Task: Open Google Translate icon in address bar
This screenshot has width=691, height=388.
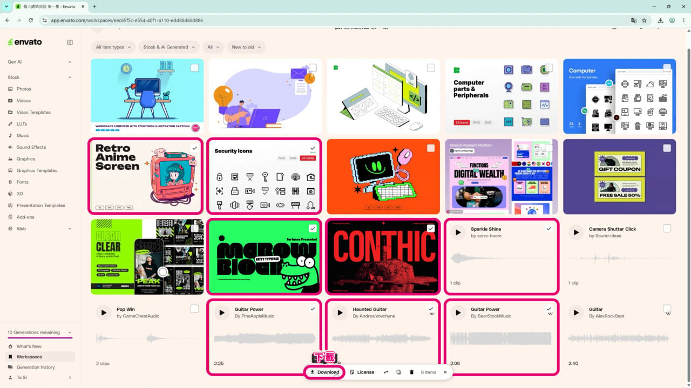Action: pyautogui.click(x=634, y=20)
